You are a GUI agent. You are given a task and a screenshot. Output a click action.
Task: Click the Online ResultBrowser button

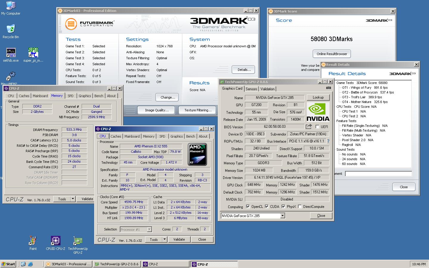[332, 54]
